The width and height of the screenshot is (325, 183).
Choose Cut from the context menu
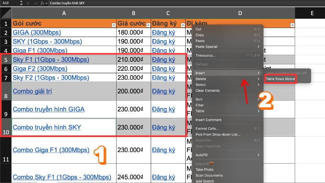227,29
